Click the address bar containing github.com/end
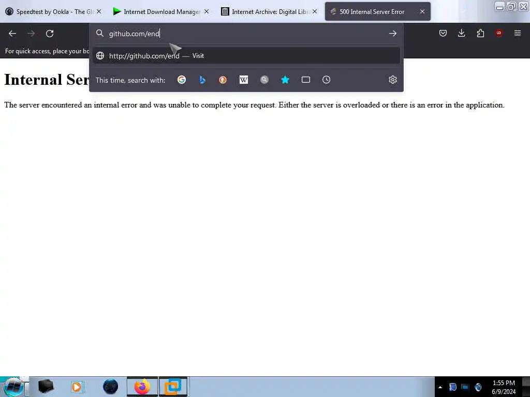The image size is (530, 397). coord(246,34)
